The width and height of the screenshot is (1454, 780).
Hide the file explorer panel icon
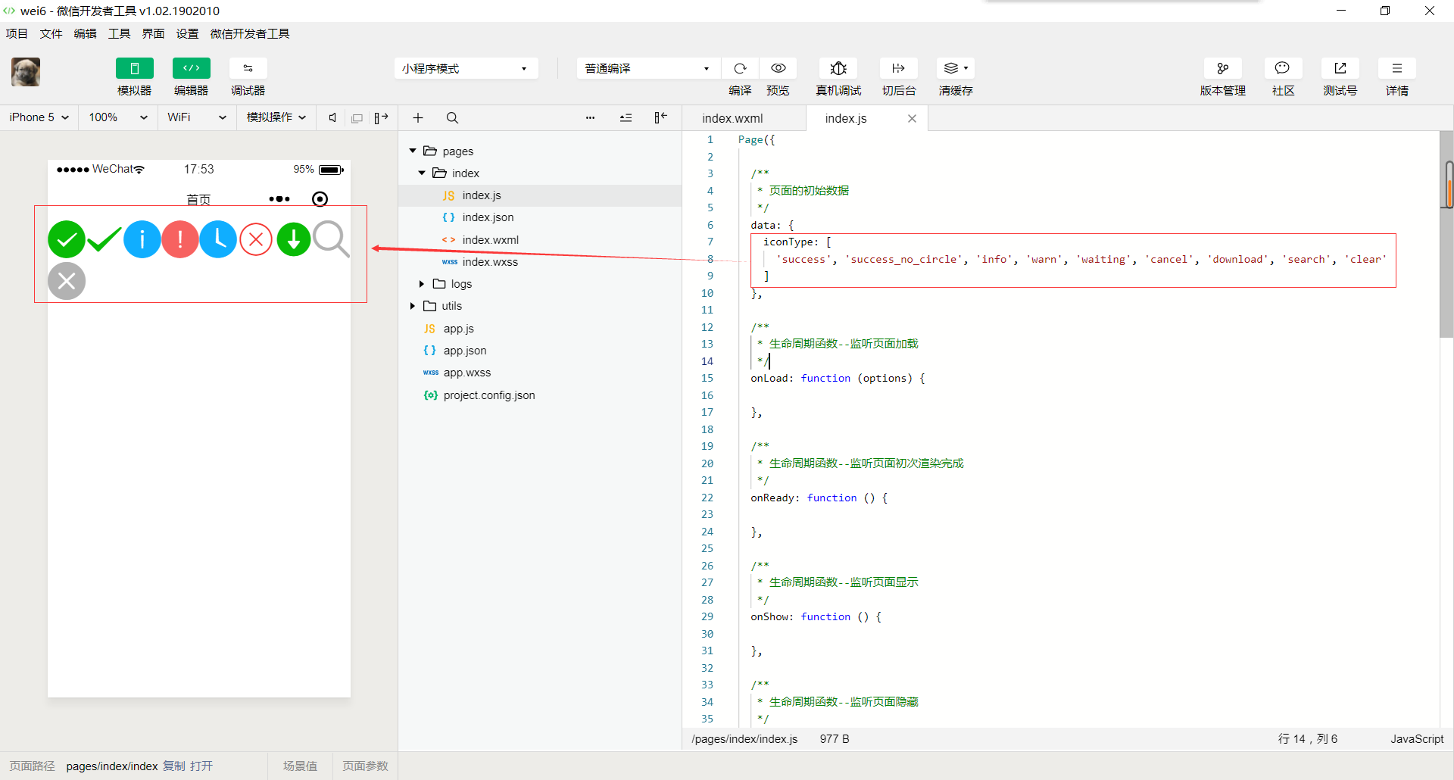pyautogui.click(x=660, y=117)
